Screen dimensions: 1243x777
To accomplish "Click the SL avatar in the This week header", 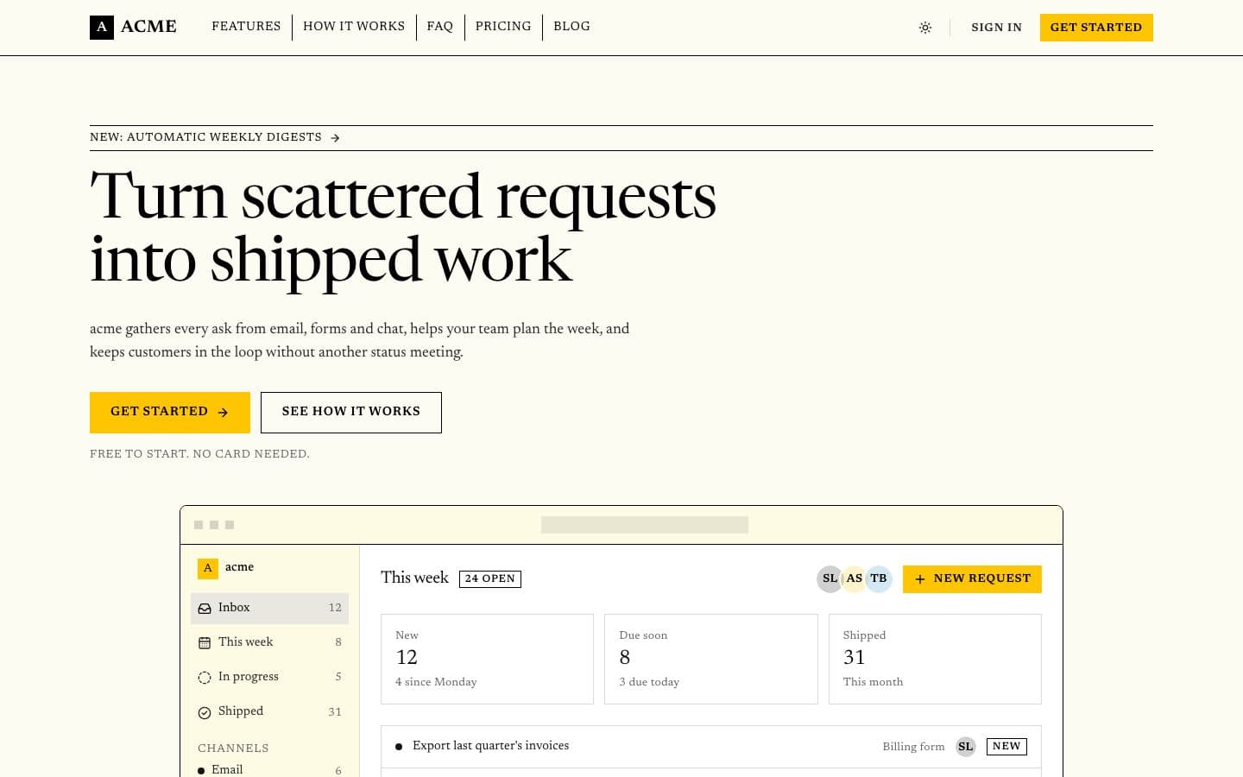I will click(830, 578).
